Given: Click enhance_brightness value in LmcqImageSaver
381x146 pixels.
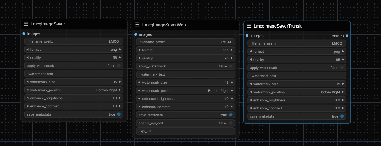Looking at the screenshot, I should pyautogui.click(x=115, y=98).
